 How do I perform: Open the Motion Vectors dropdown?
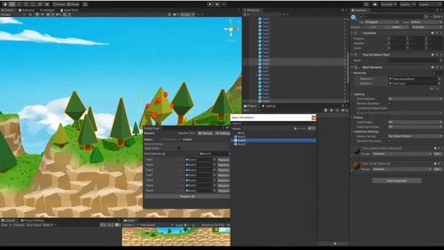tap(415, 136)
